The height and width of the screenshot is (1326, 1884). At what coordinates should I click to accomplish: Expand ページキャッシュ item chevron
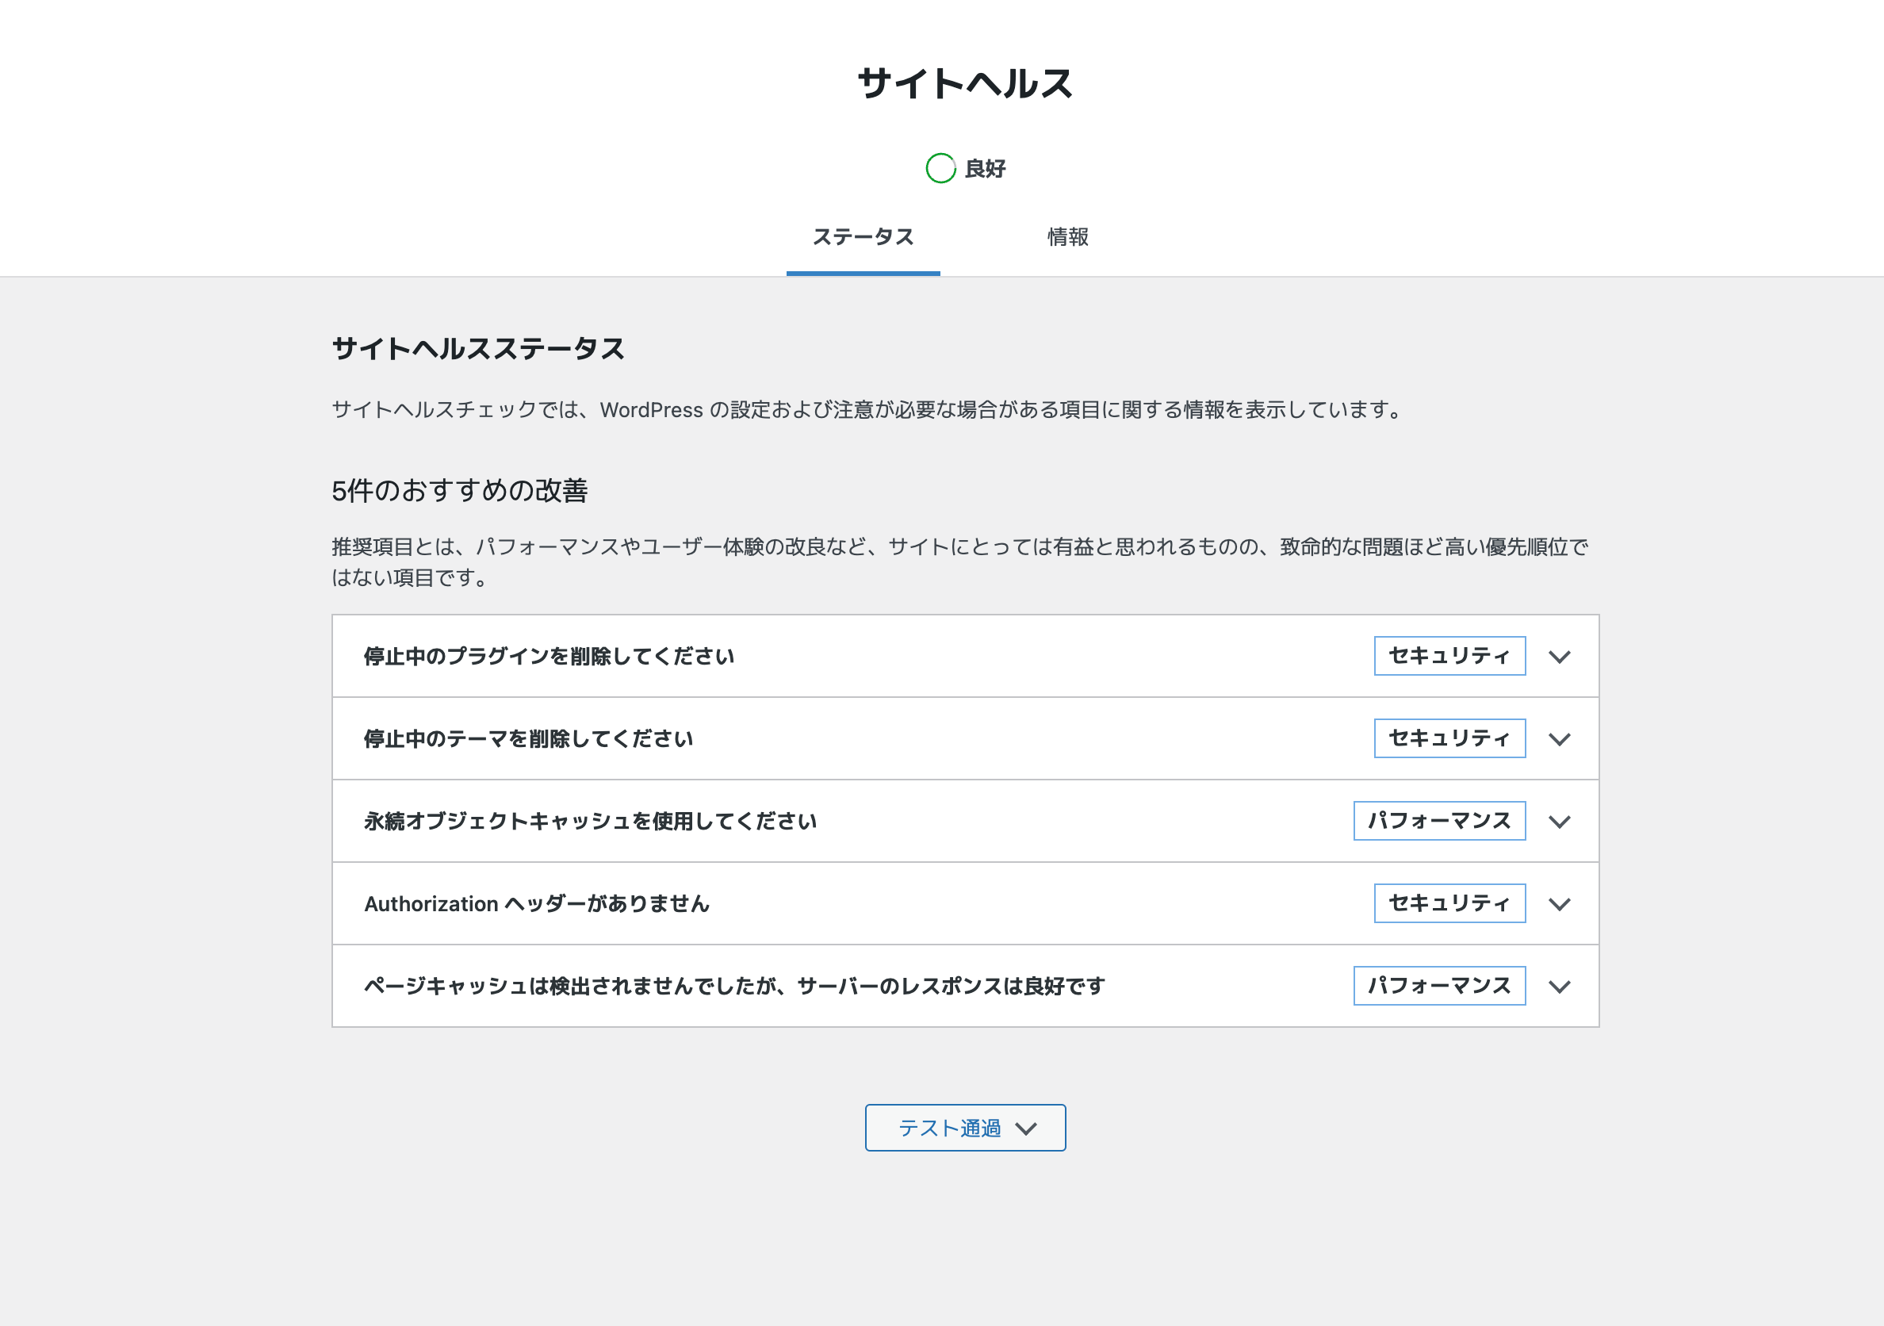[x=1559, y=987]
